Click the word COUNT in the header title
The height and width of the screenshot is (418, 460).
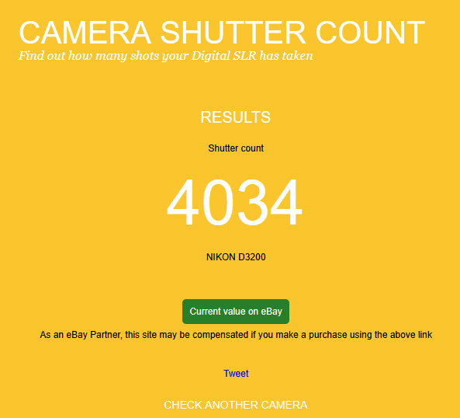(370, 33)
